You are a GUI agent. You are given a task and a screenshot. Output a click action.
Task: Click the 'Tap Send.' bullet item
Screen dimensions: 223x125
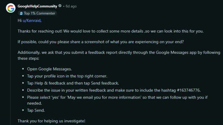pos(36,111)
